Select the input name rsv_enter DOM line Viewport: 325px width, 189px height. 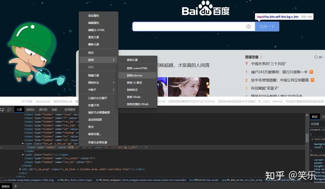click(x=60, y=158)
